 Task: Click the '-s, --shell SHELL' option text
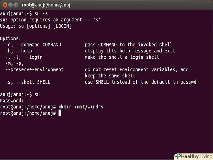pos(28,82)
